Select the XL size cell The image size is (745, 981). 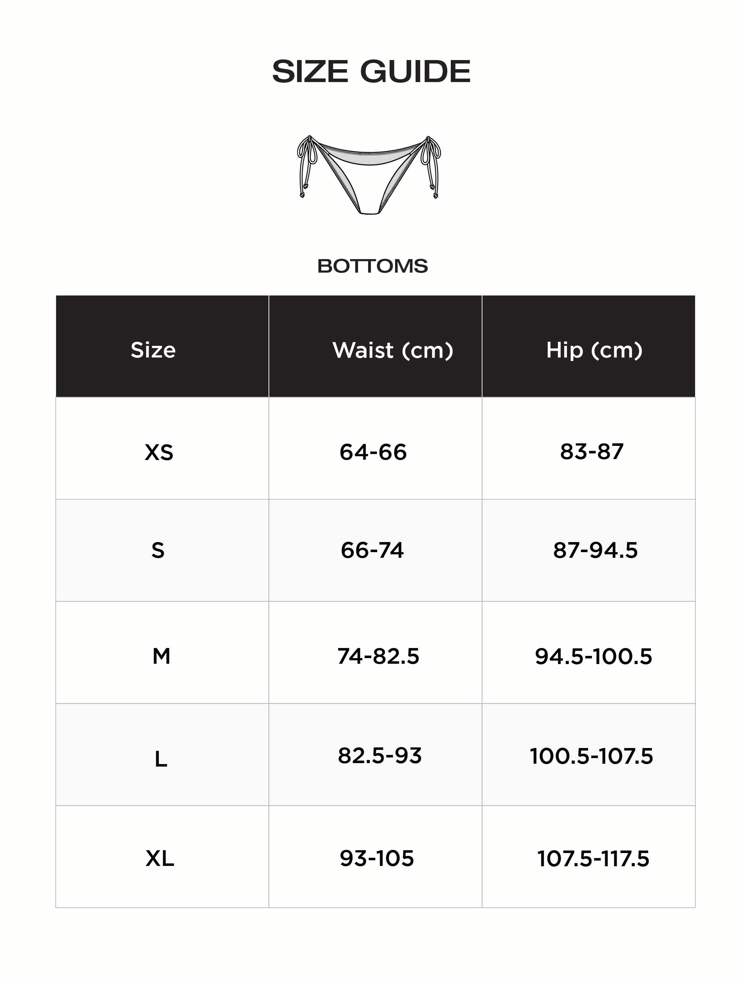tap(160, 859)
